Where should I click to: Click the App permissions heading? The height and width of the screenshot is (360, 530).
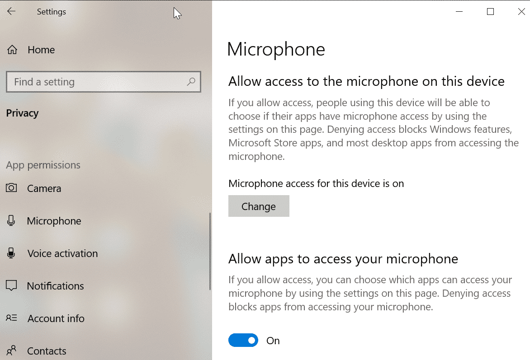tap(43, 165)
